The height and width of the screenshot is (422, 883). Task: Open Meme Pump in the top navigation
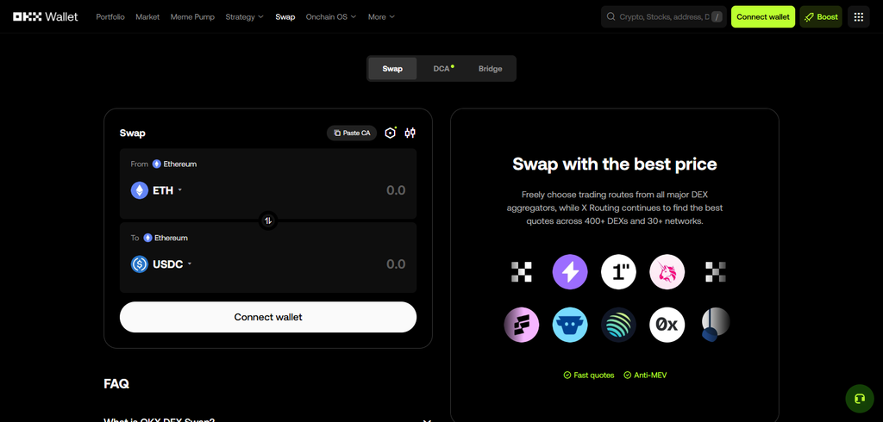click(192, 17)
